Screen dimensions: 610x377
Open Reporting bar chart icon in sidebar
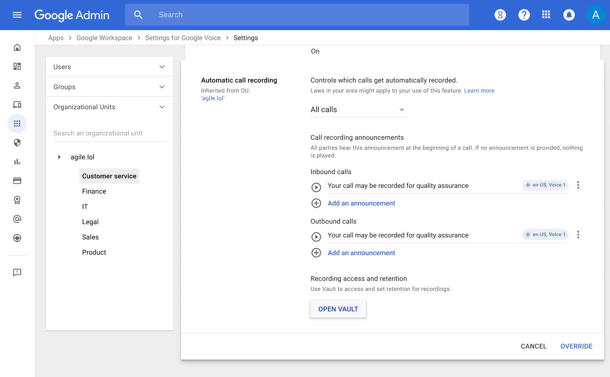coord(17,161)
